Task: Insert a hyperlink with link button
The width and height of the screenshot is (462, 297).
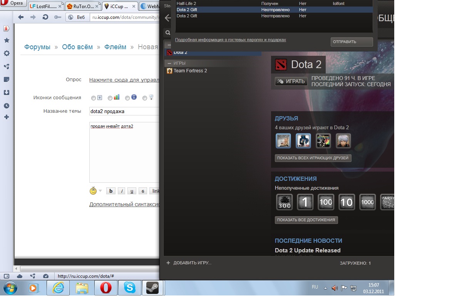Action: [x=154, y=191]
